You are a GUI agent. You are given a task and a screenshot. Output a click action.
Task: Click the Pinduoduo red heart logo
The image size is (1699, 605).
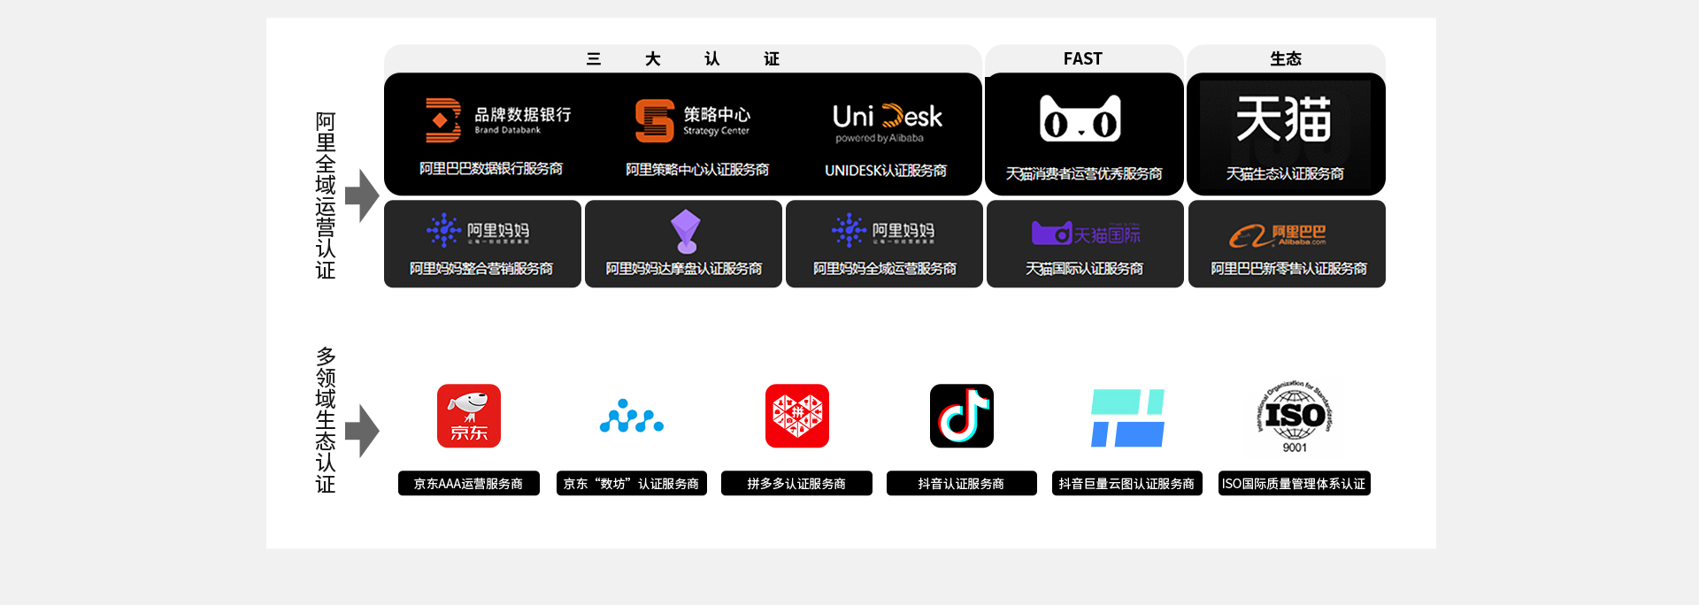[796, 416]
